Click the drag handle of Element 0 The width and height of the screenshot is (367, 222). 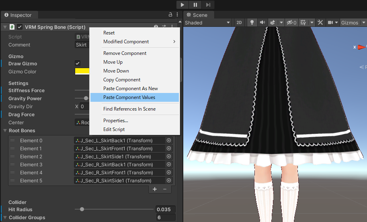coord(12,141)
